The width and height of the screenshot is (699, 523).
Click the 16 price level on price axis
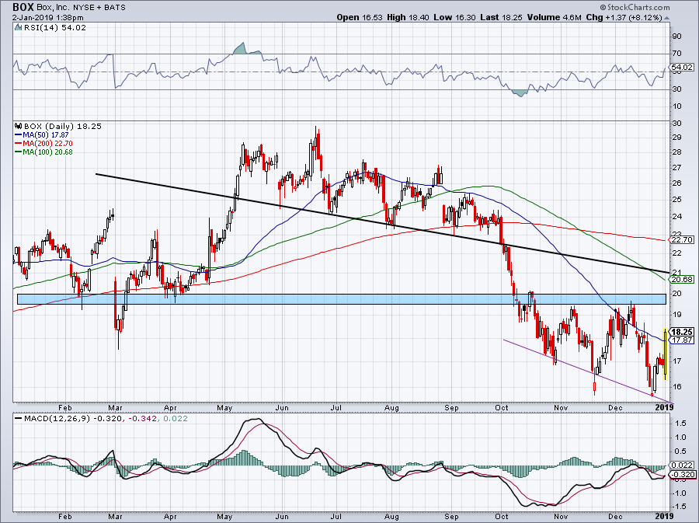click(x=676, y=386)
